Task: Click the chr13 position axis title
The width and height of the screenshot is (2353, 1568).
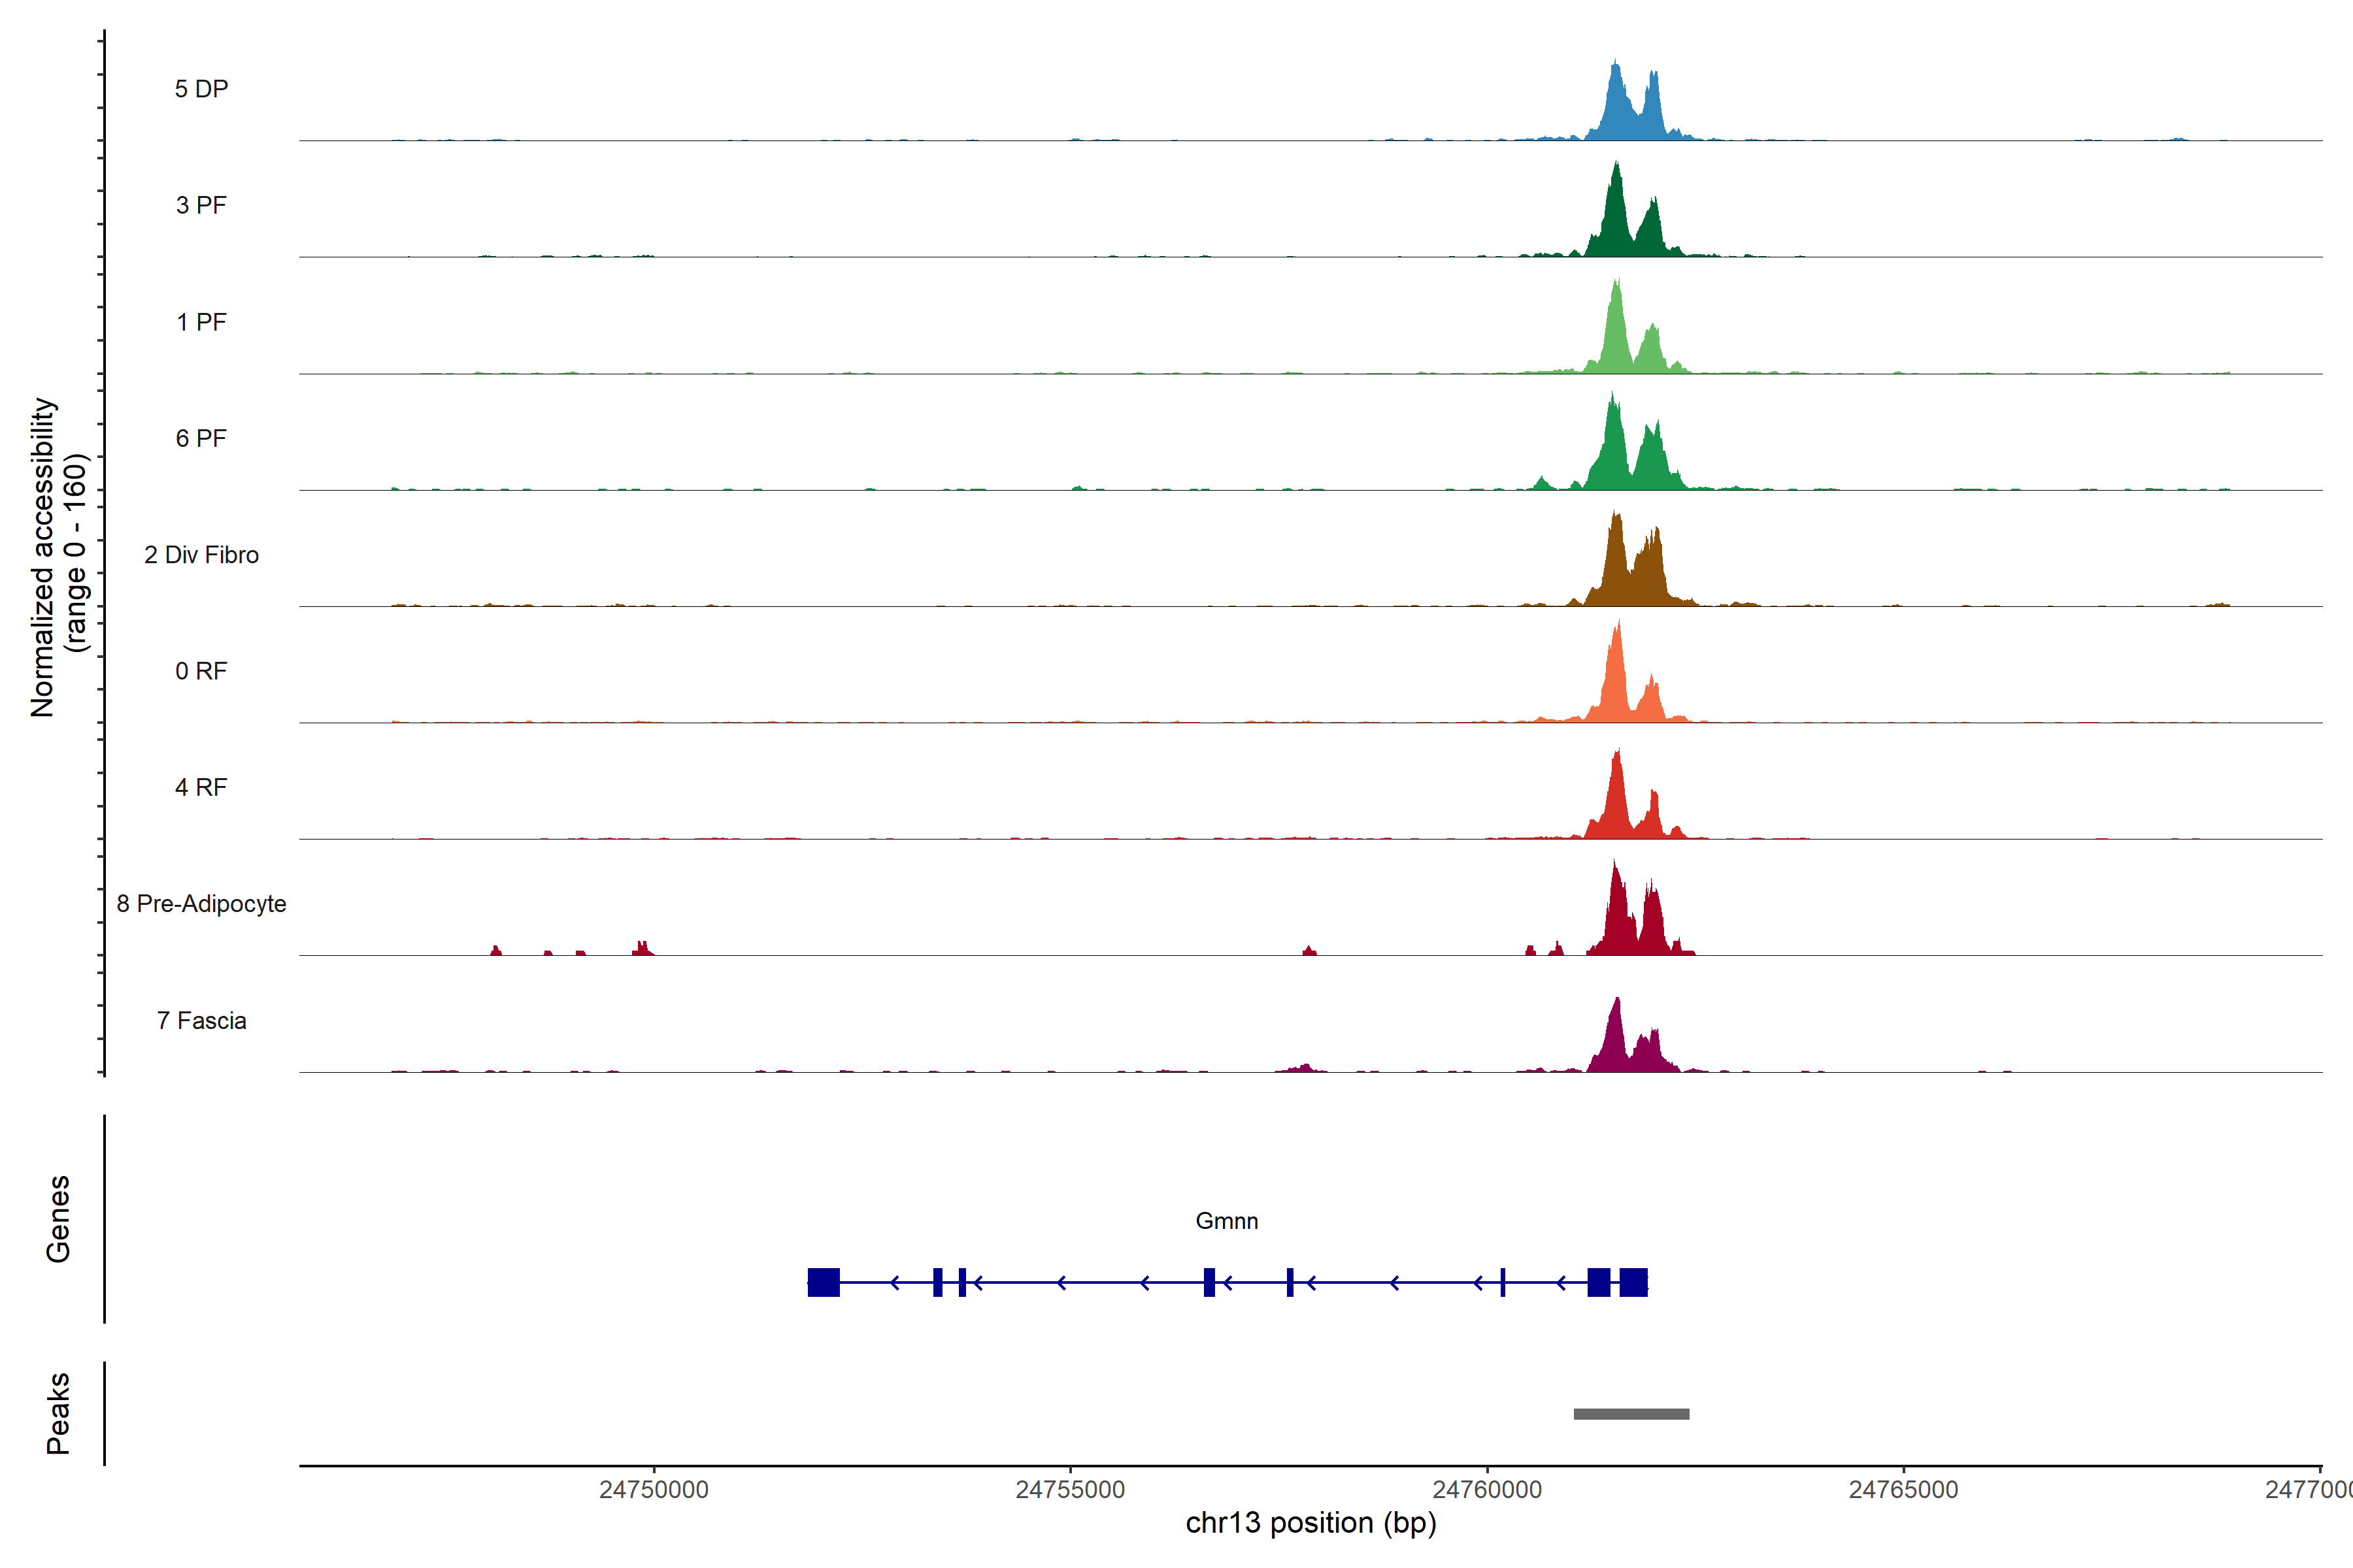Action: [1310, 1523]
